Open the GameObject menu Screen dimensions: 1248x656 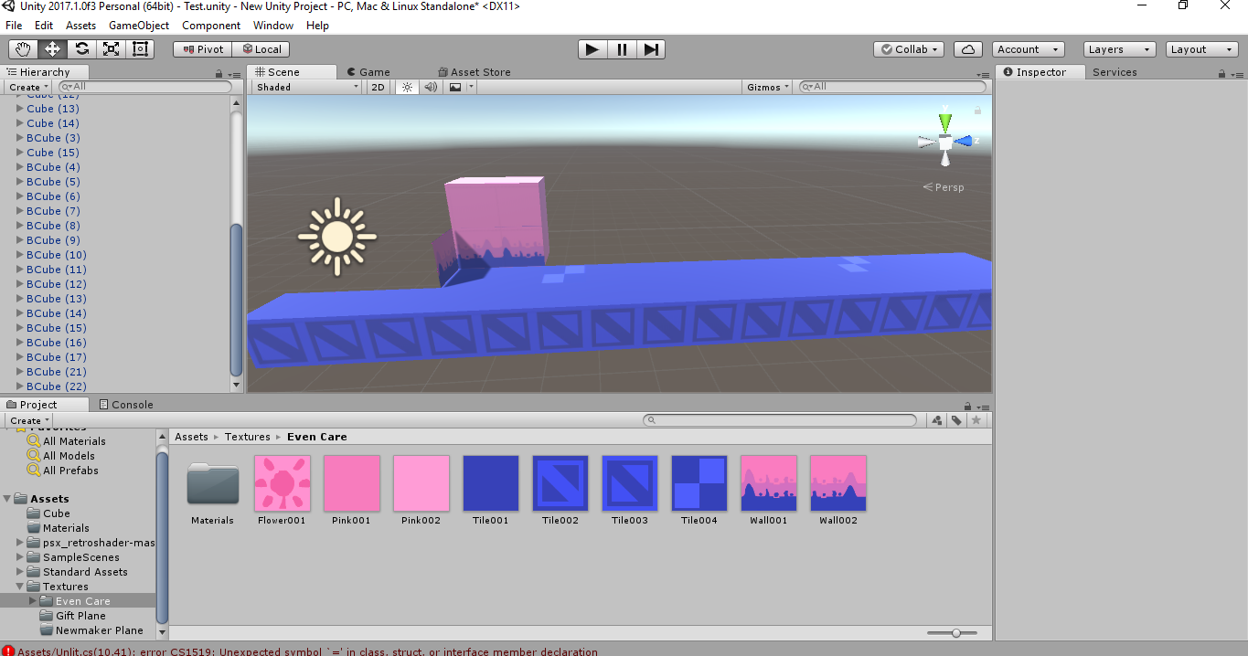pyautogui.click(x=138, y=25)
